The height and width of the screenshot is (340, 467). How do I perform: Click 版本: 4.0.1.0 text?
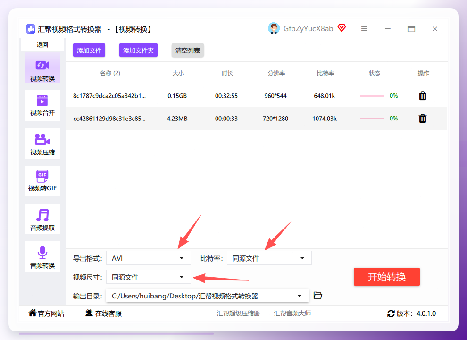click(x=416, y=314)
